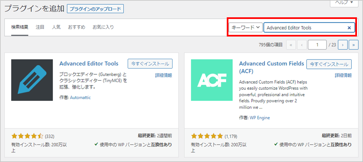Click プラグインのアップロード to upload a plugin
The height and width of the screenshot is (162, 363).
click(x=95, y=9)
